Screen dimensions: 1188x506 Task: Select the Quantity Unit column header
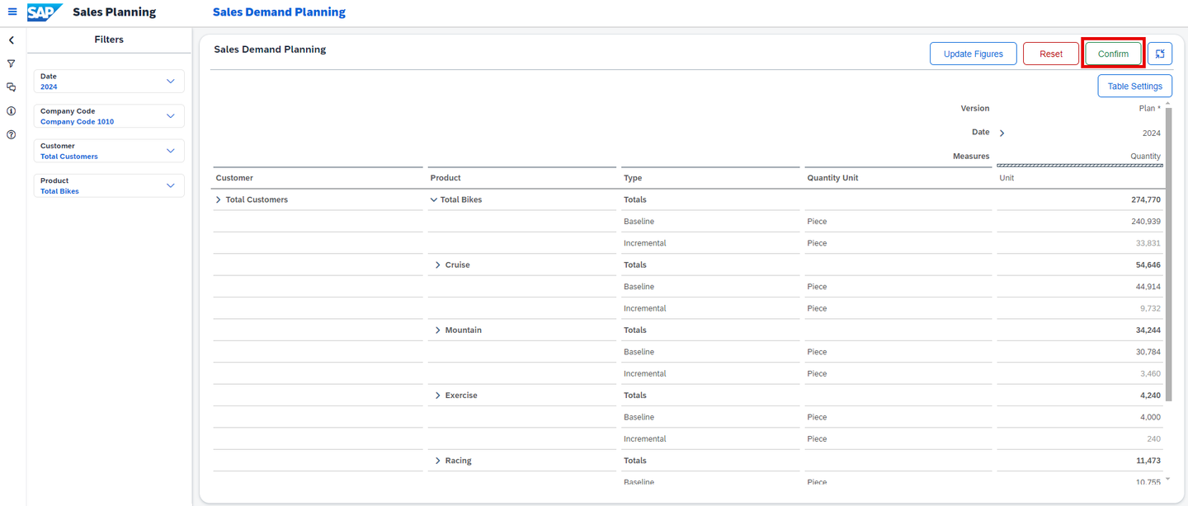click(832, 177)
